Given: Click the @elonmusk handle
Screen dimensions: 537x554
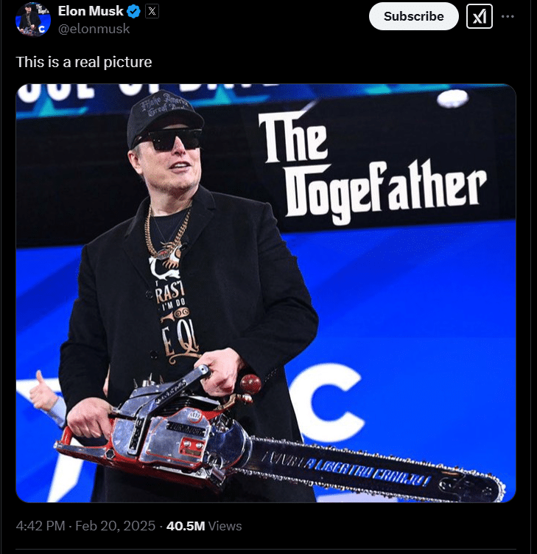Looking at the screenshot, I should pos(94,29).
